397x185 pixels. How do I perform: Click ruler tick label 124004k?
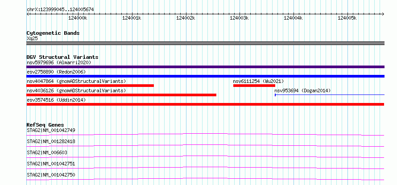click(293, 18)
